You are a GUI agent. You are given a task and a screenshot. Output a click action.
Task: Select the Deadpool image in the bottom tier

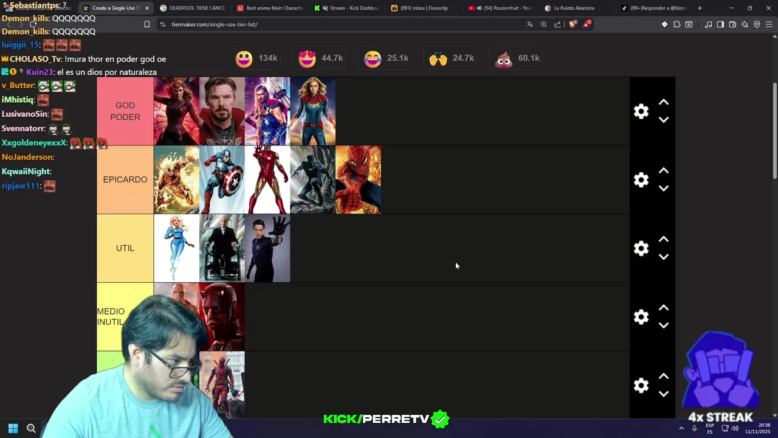(222, 384)
